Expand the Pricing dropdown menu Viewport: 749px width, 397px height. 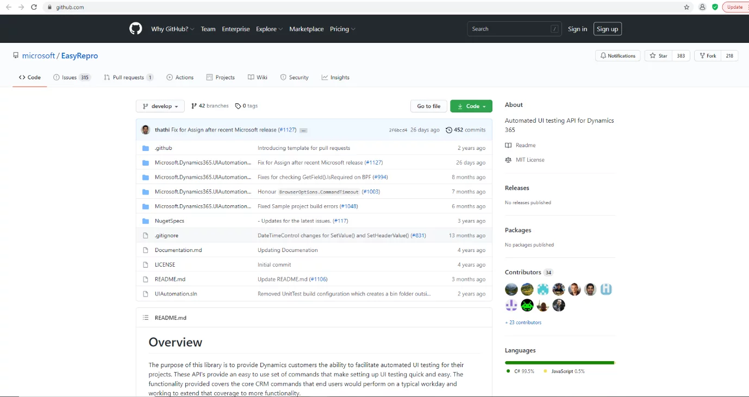(342, 29)
